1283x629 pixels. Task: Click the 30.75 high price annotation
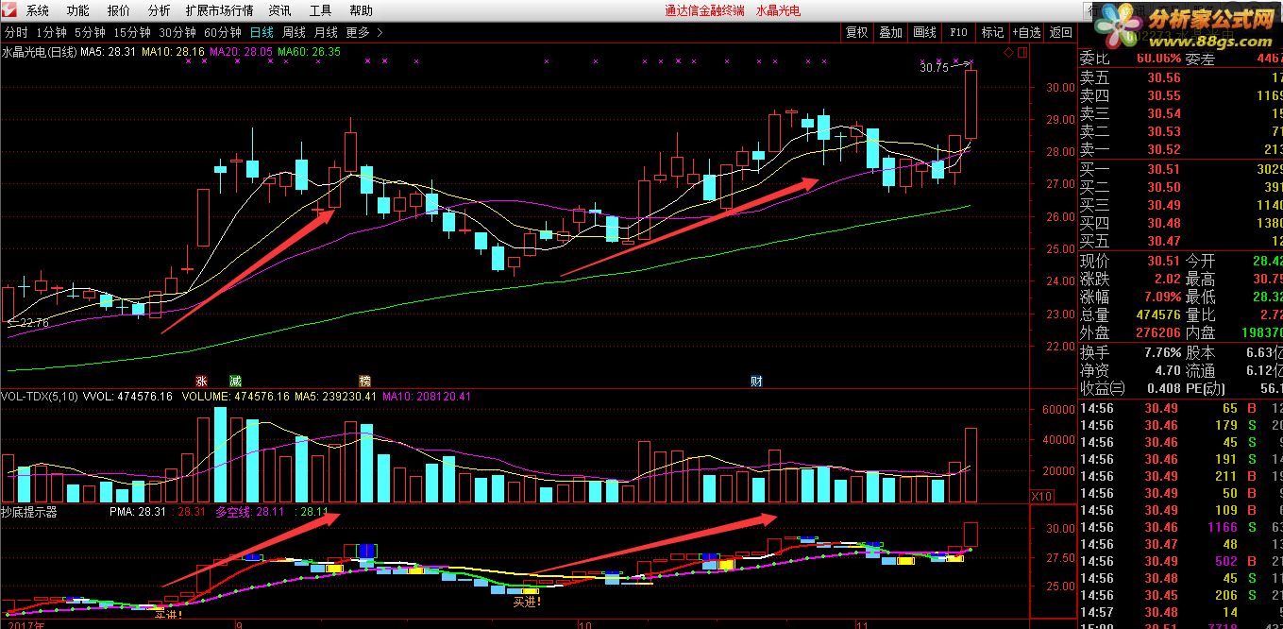tap(933, 67)
